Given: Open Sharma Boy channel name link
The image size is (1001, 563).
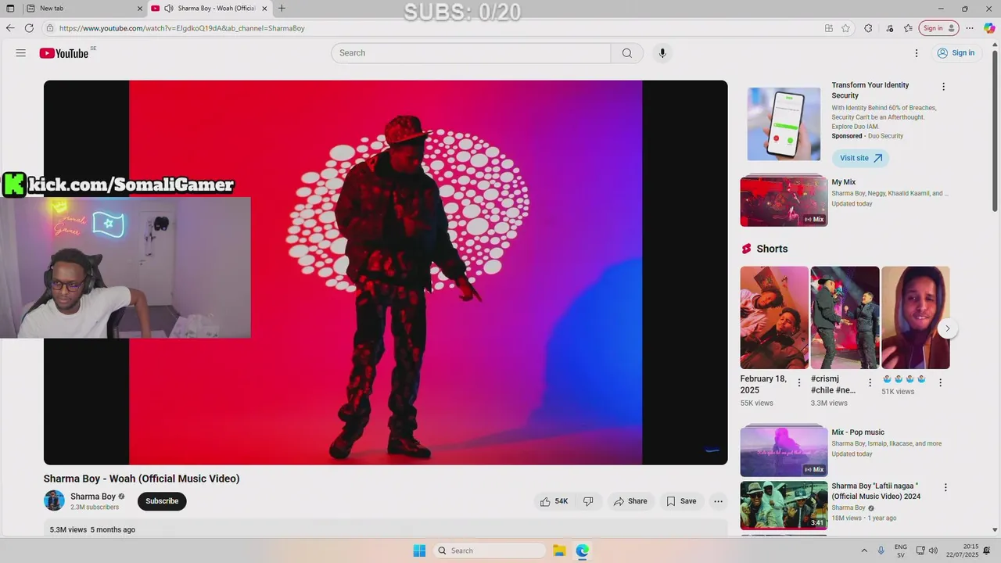Looking at the screenshot, I should point(93,497).
